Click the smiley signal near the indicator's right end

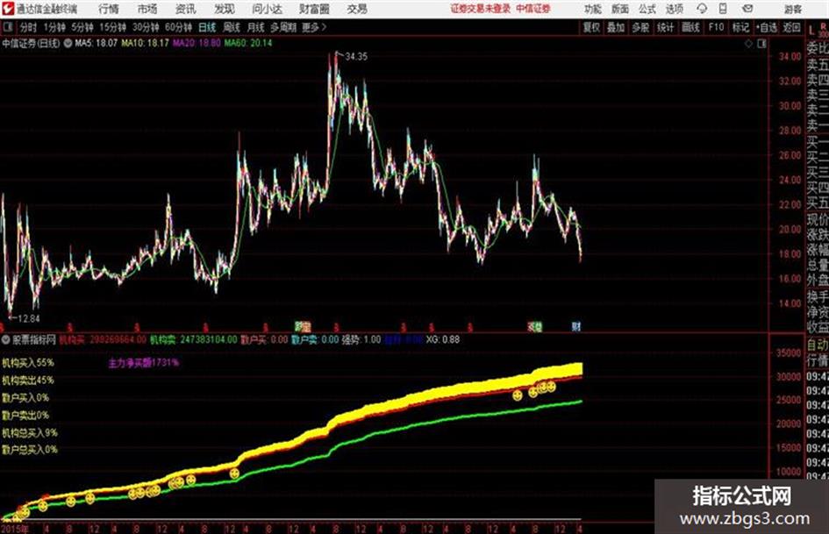click(x=552, y=387)
